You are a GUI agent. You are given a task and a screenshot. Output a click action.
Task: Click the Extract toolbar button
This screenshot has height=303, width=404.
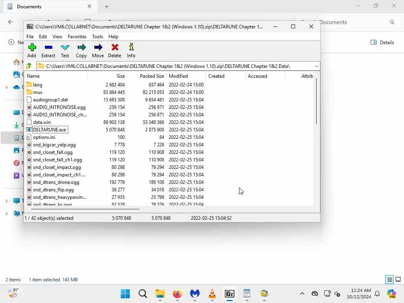[x=48, y=50]
